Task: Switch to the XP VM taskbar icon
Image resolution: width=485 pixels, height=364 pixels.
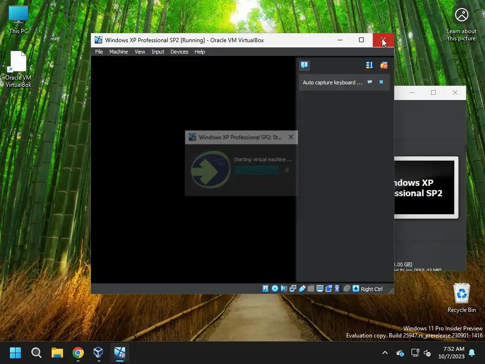Action: (120, 353)
